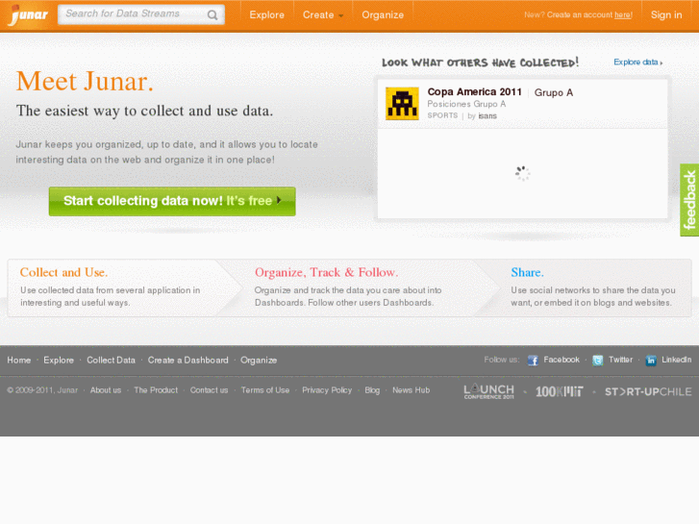Viewport: 699px width, 524px height.
Task: Open the 100K MIT logo
Action: (559, 391)
